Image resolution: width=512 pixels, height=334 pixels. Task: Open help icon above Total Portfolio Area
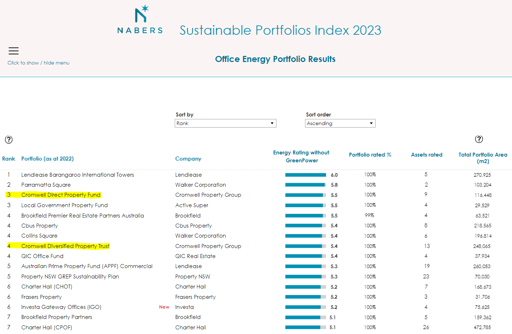[x=479, y=139]
